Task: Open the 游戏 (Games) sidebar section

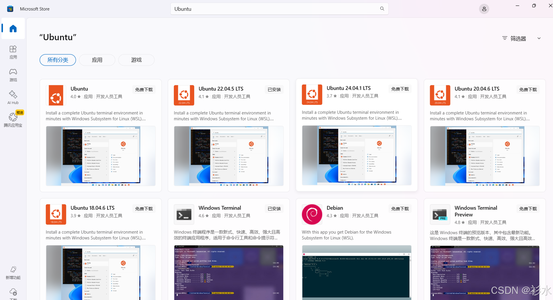Action: (x=13, y=75)
